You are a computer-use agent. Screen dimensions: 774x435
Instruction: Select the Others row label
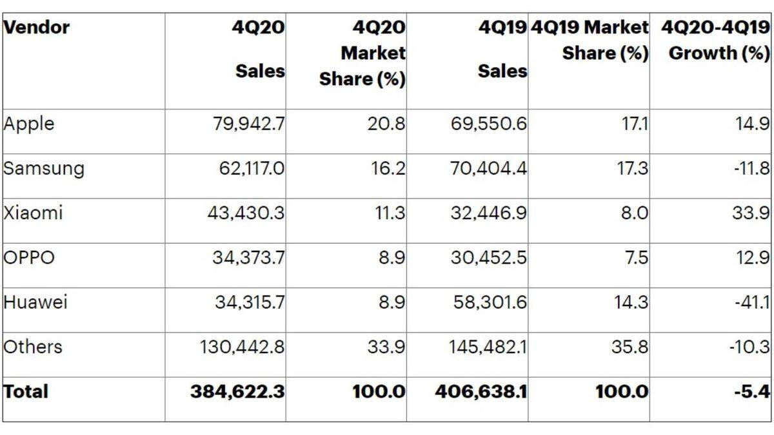[33, 347]
